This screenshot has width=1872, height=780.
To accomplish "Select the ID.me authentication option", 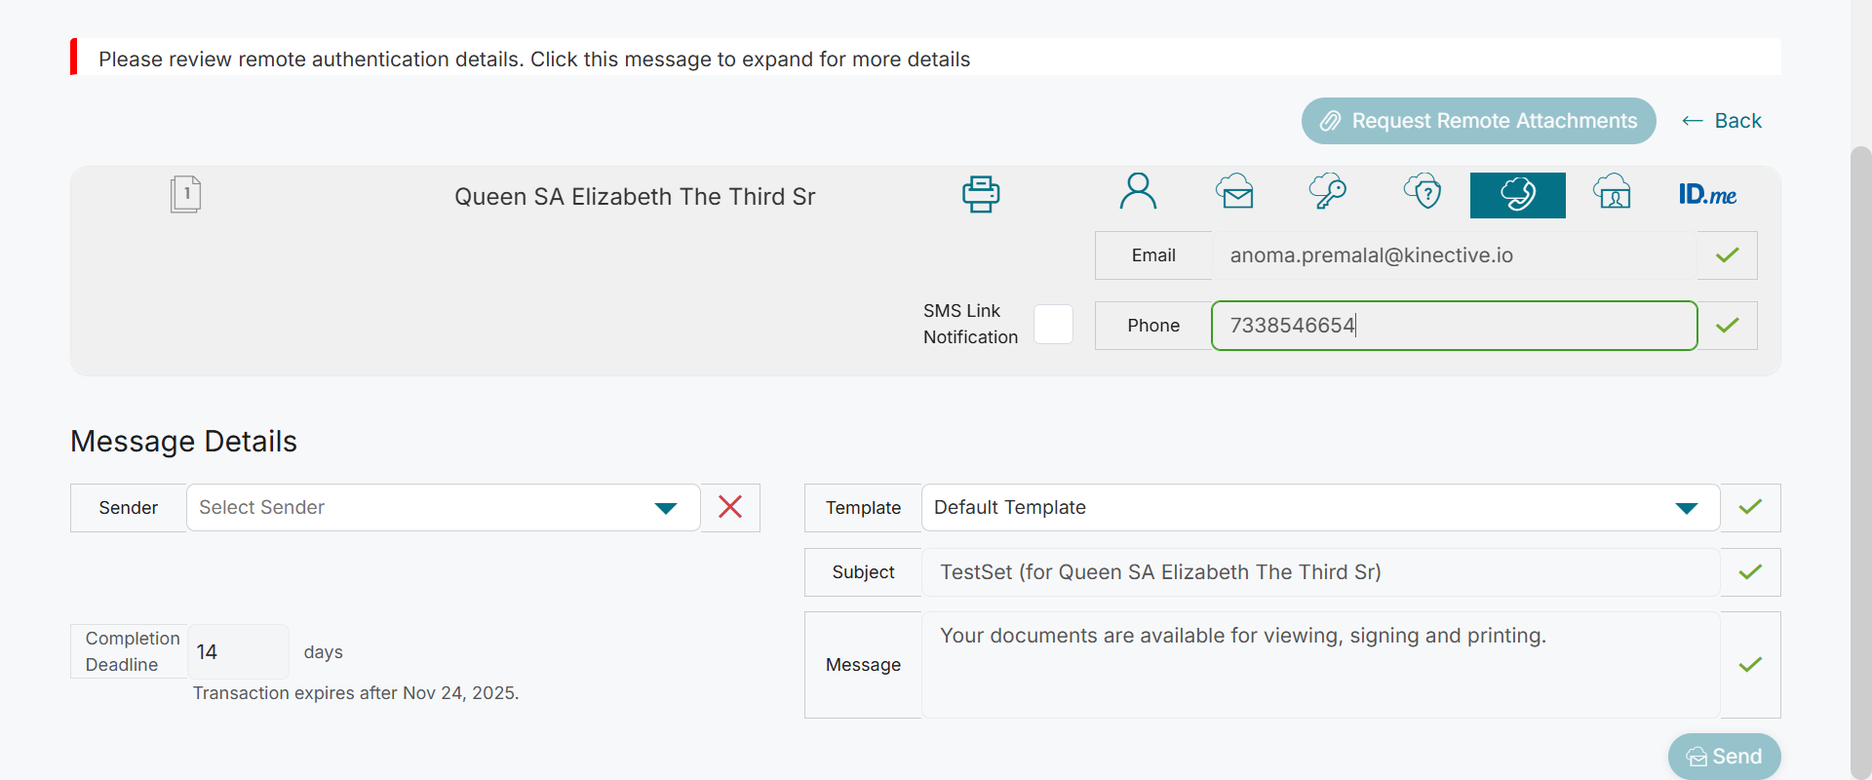I will [x=1707, y=194].
